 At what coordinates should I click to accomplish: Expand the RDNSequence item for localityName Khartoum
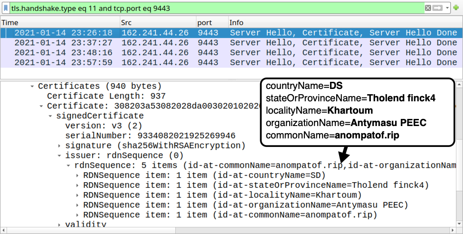(77, 195)
